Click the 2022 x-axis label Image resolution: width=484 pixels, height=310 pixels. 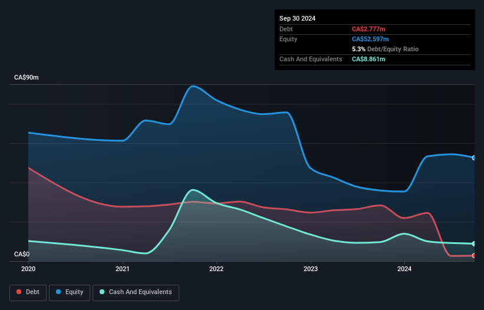point(216,269)
